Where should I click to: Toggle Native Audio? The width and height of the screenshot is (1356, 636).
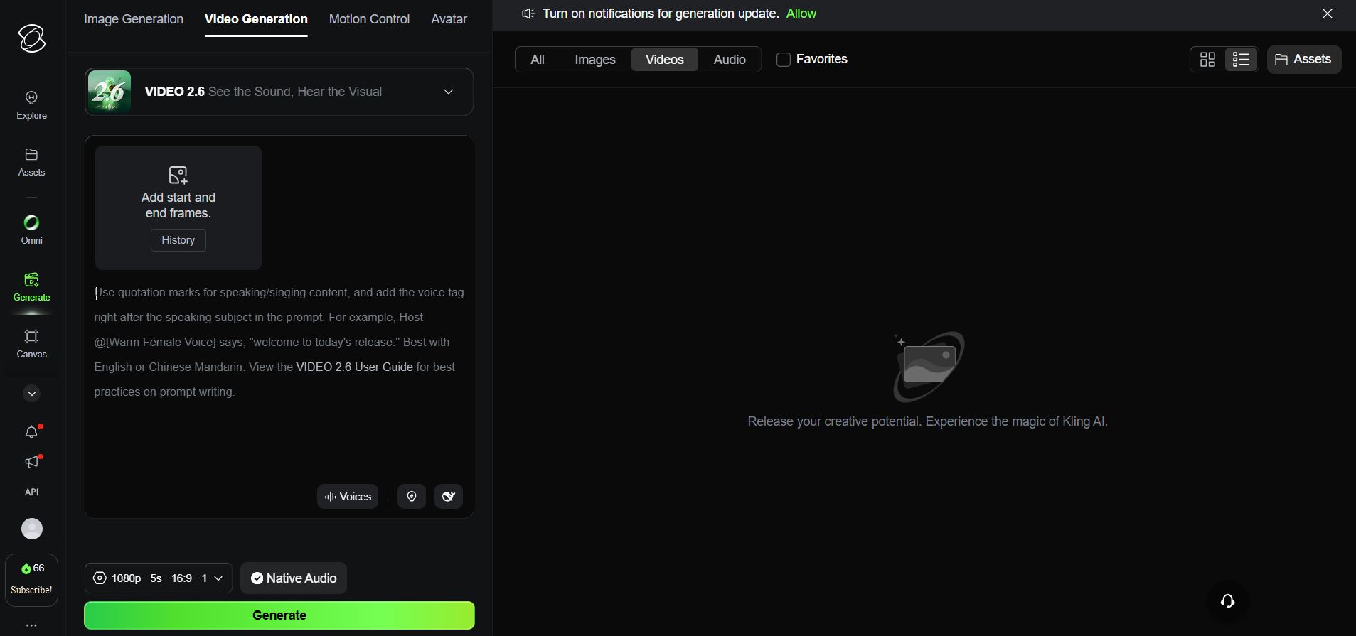294,578
